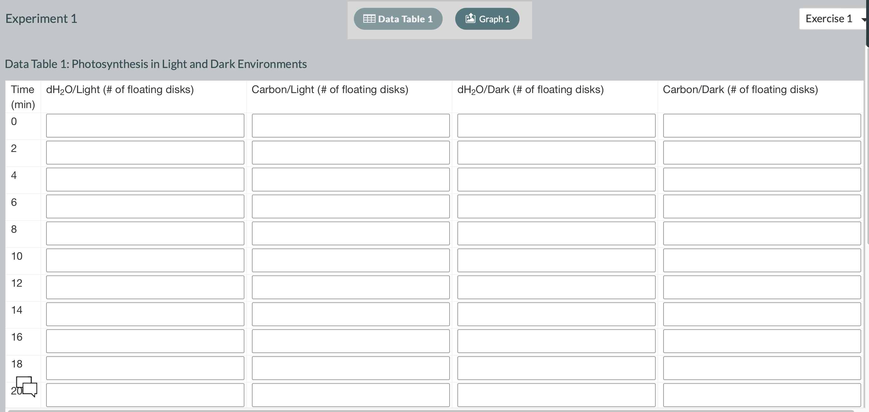Viewport: 869px width, 412px height.
Task: Click the Carbon/Light field at 10 minutes
Action: [350, 260]
